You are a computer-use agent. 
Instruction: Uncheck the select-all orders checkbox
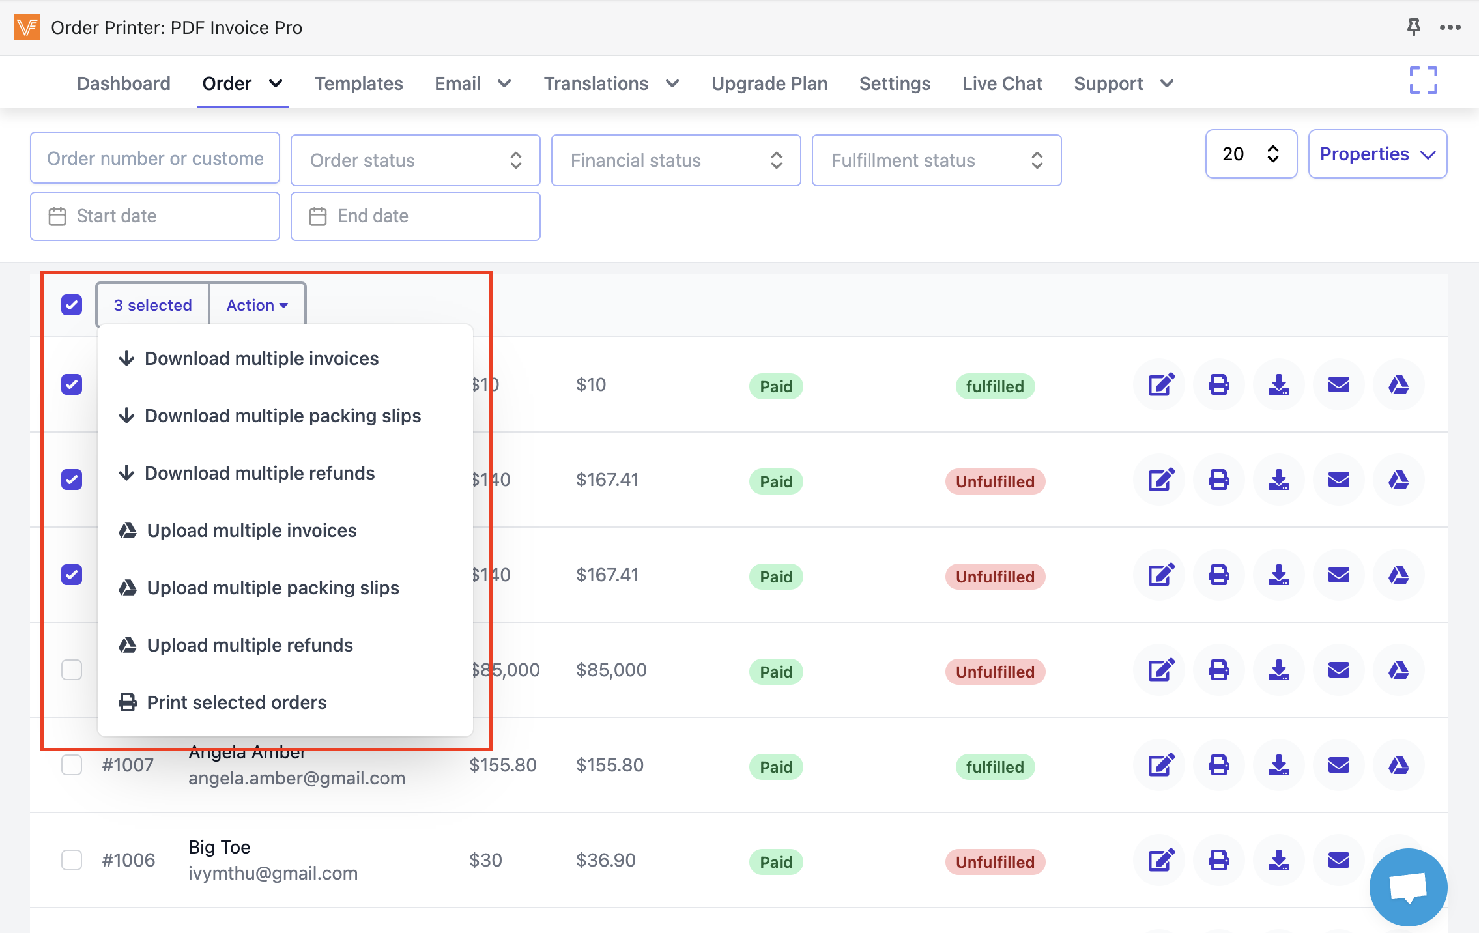(x=72, y=305)
